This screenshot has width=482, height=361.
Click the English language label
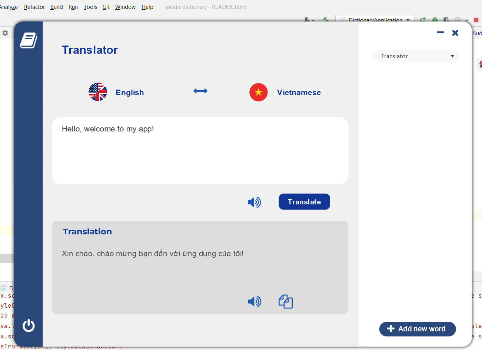pyautogui.click(x=130, y=93)
